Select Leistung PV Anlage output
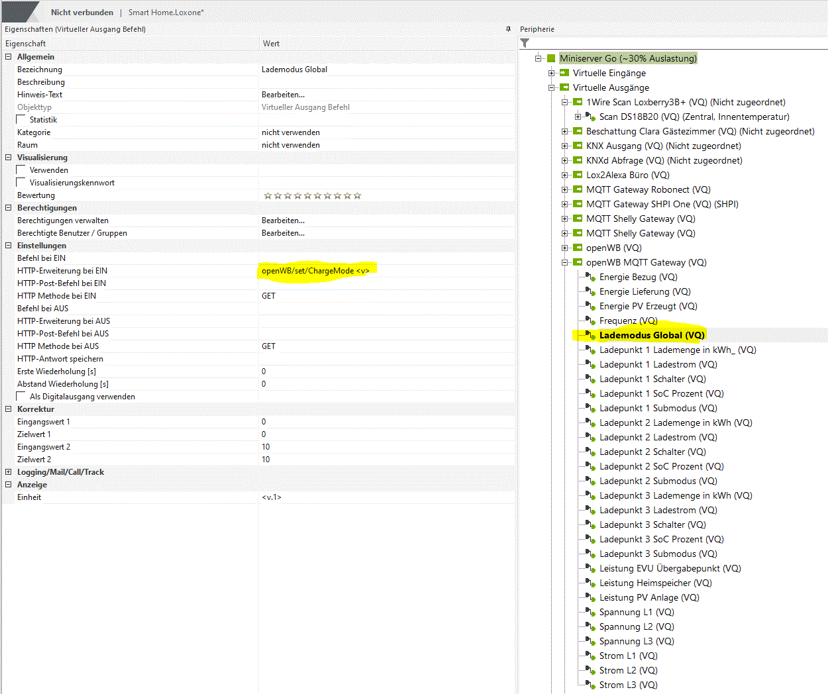828x694 pixels. [x=648, y=597]
